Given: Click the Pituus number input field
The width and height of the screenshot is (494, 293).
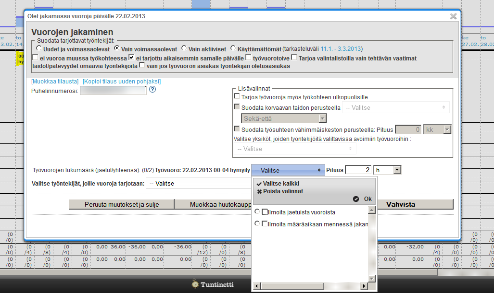Looking at the screenshot, I should click(358, 170).
